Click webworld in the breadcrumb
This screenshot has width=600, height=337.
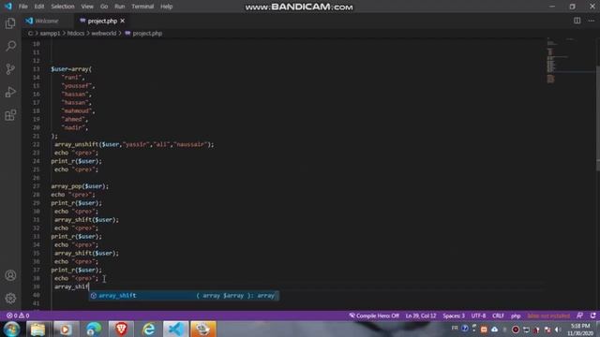pyautogui.click(x=104, y=34)
